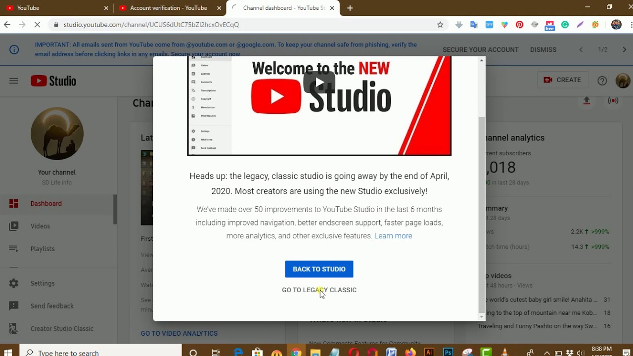Open Creator Studio Classic in sidebar
Image resolution: width=633 pixels, height=356 pixels.
pyautogui.click(x=57, y=329)
